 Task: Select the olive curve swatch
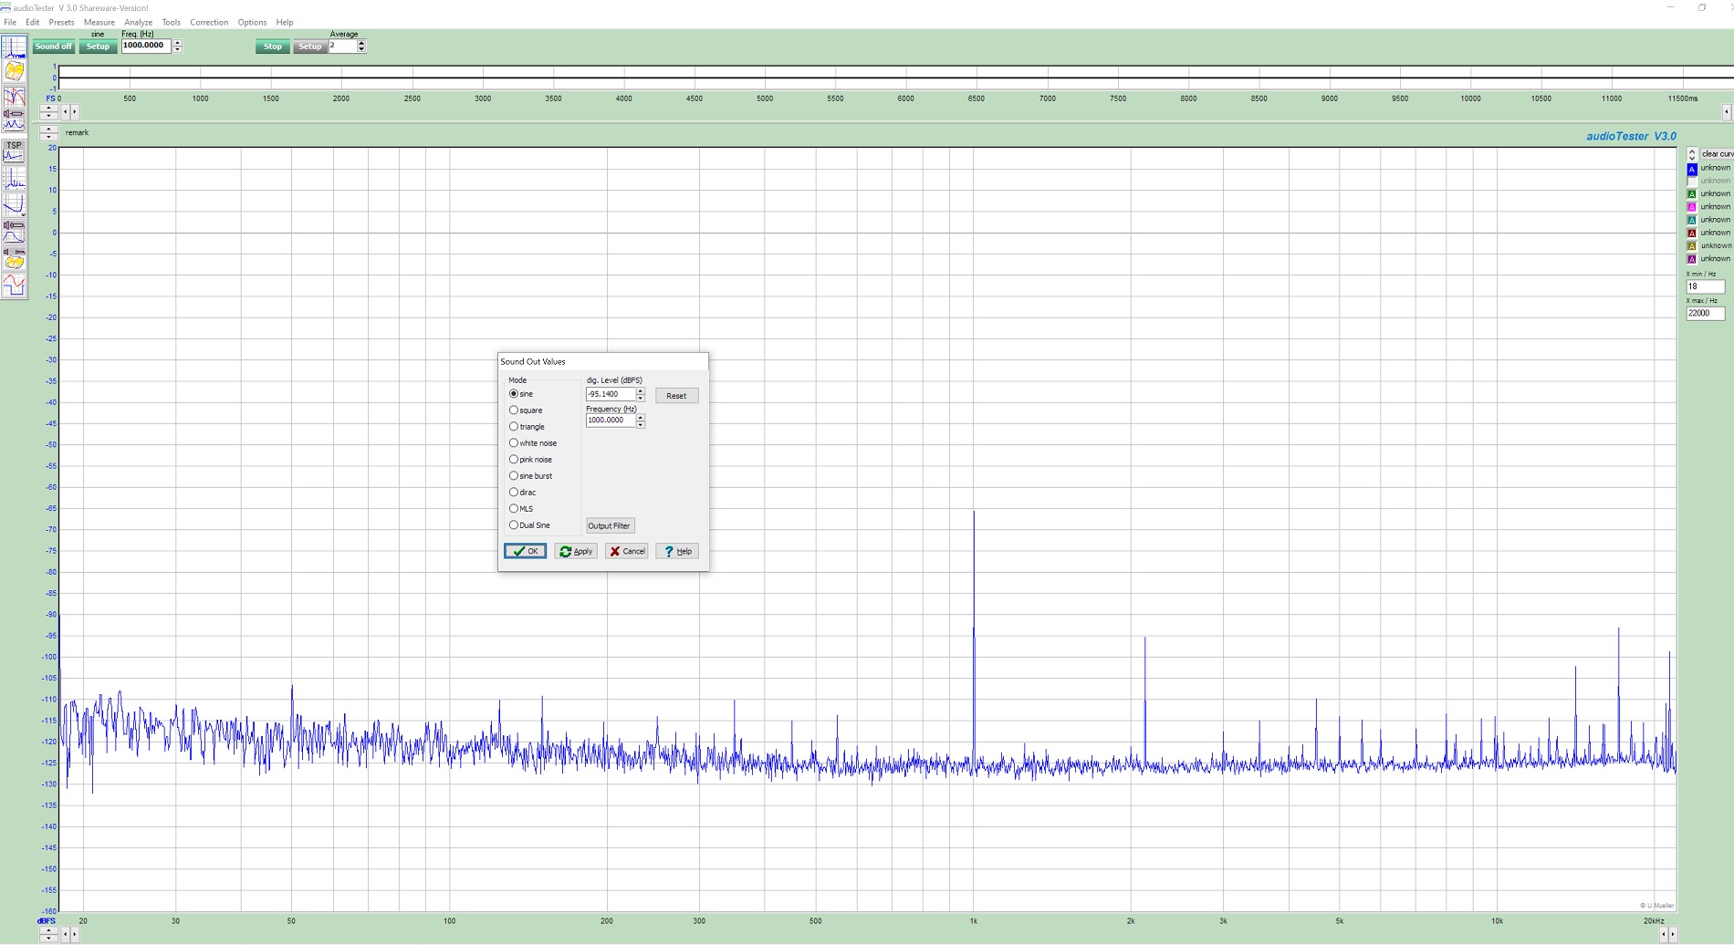(x=1692, y=246)
